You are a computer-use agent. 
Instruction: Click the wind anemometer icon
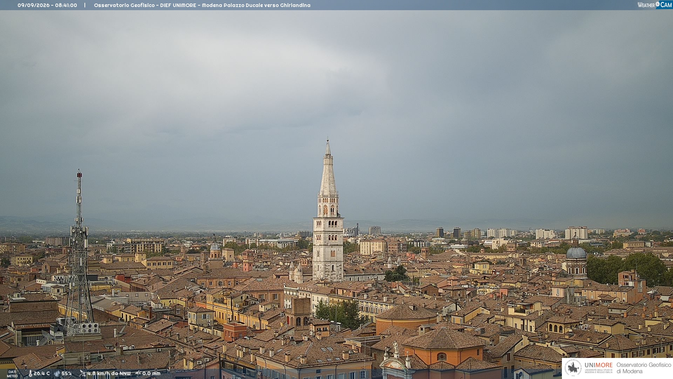pyautogui.click(x=83, y=373)
